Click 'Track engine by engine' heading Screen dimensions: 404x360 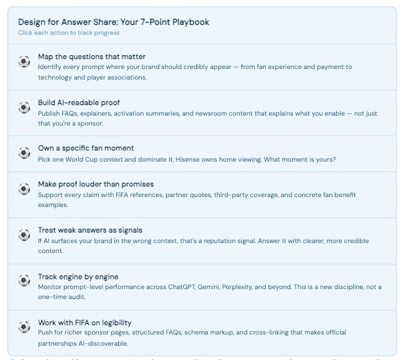(78, 277)
